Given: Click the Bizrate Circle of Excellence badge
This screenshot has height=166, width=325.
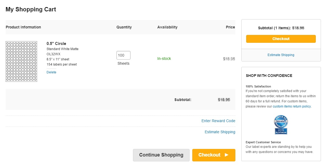Looking at the screenshot, I should click(281, 125).
